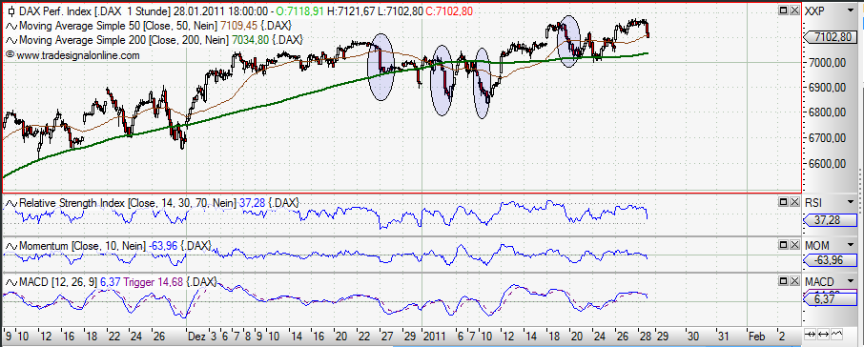The width and height of the screenshot is (864, 347).
Task: Click the wave icon of Moving Average Simple 50
Action: pyautogui.click(x=11, y=26)
